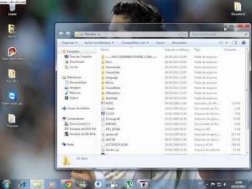Click the volume speaker tray icon

[225, 184]
